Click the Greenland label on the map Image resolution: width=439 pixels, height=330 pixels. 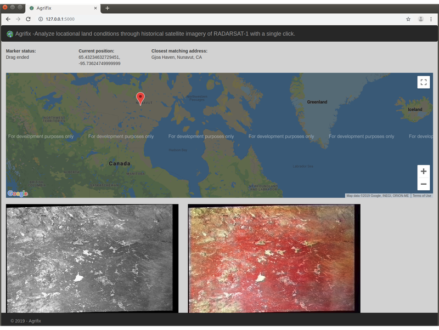click(317, 102)
